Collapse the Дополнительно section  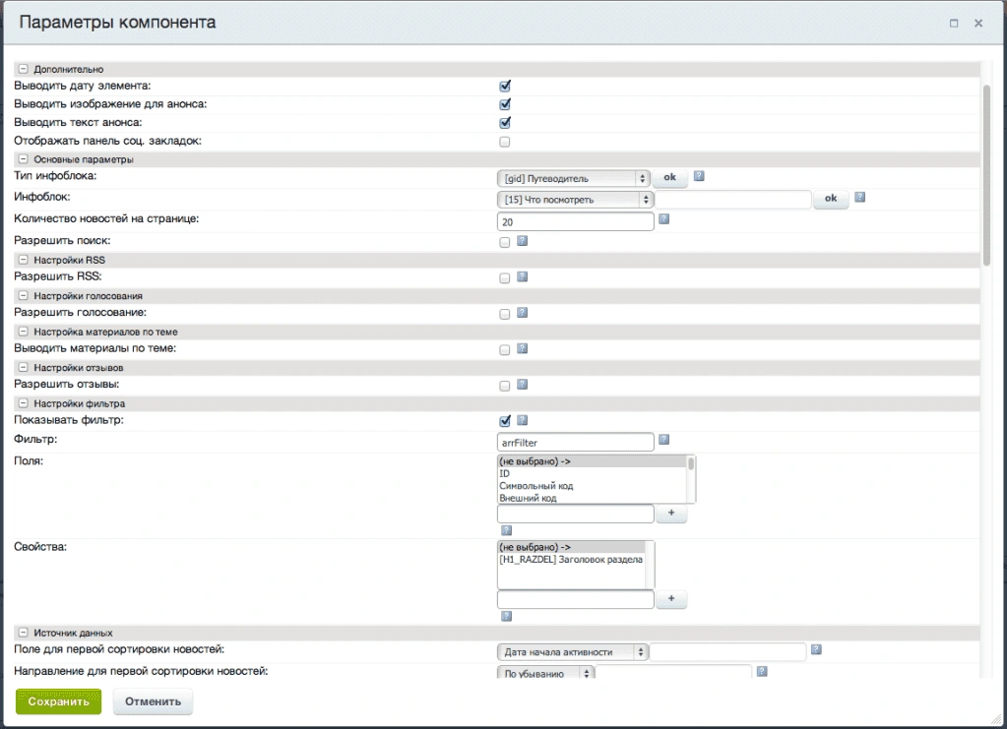point(23,69)
